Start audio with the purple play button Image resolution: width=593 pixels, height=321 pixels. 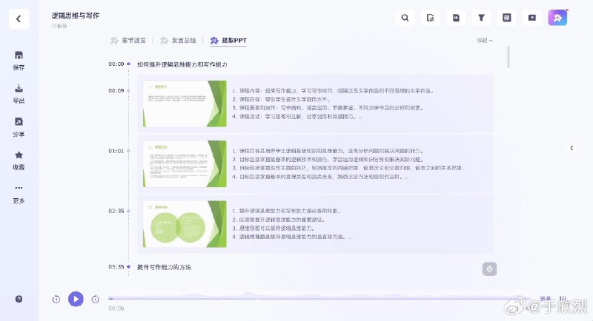pyautogui.click(x=76, y=299)
